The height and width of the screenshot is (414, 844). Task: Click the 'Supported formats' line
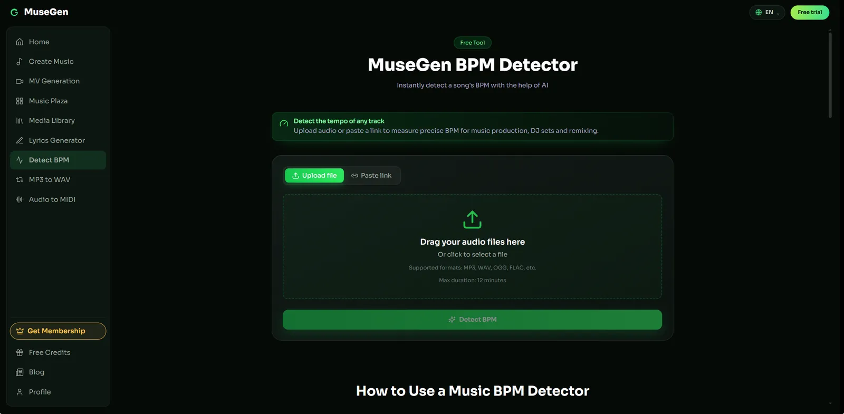tap(473, 267)
